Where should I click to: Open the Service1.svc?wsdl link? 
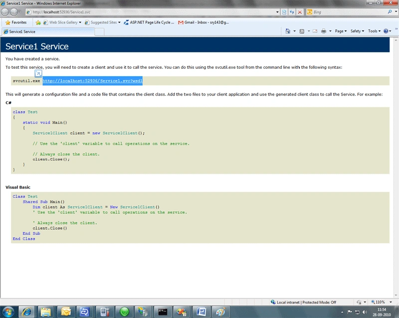[92, 81]
